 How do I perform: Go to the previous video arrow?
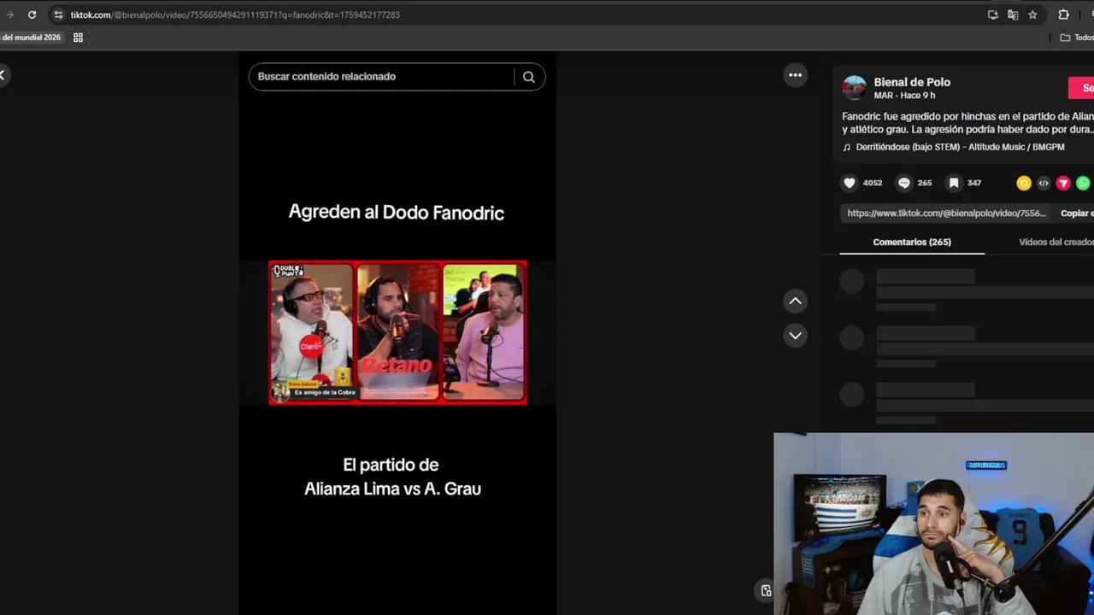pyautogui.click(x=795, y=301)
